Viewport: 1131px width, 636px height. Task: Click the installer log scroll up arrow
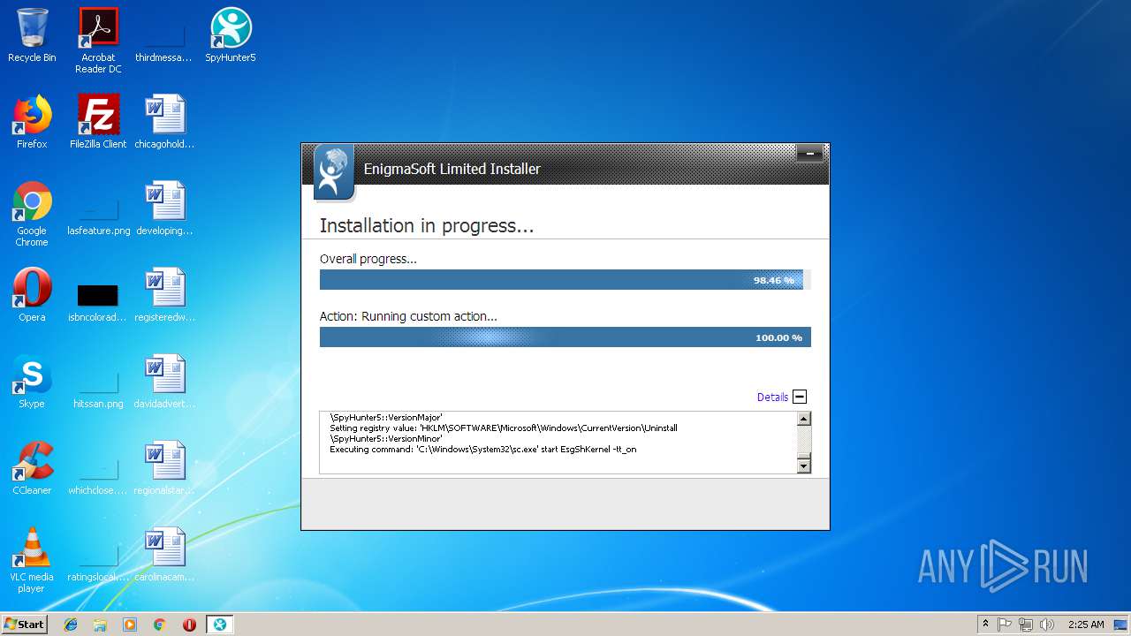803,420
